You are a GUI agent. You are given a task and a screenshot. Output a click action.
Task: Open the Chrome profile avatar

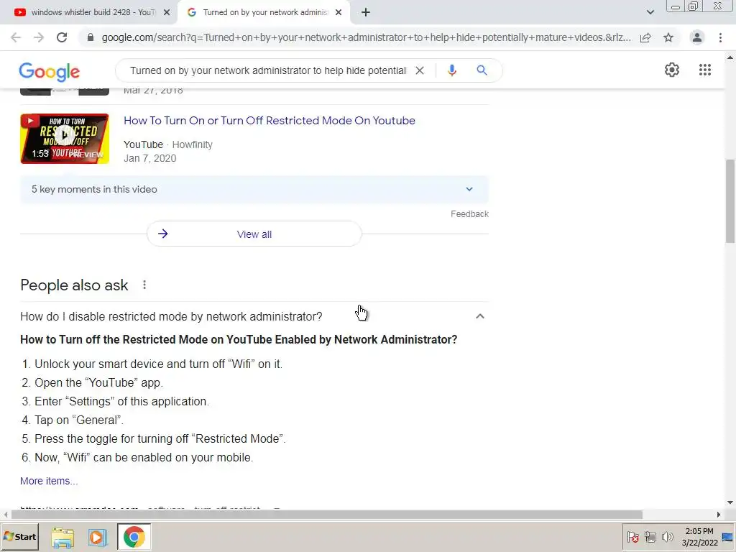pos(697,37)
